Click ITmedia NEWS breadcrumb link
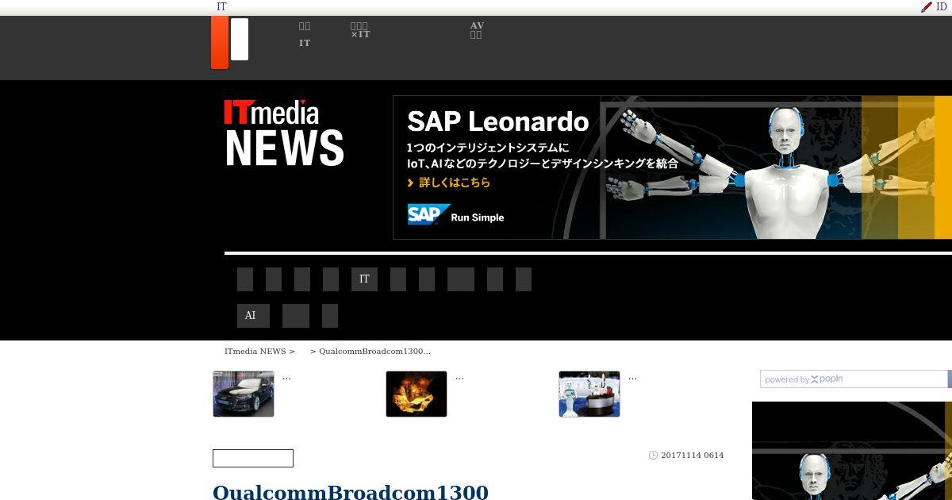The height and width of the screenshot is (500, 952). (x=255, y=351)
